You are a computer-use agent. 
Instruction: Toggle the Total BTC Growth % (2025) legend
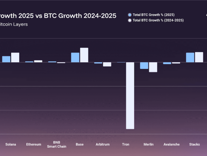(x=151, y=15)
